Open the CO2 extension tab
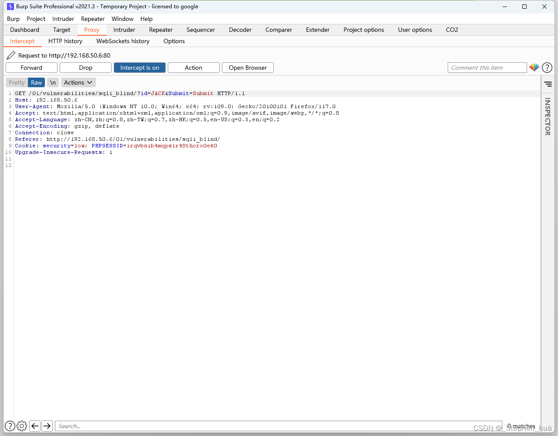The width and height of the screenshot is (558, 436). coord(452,30)
